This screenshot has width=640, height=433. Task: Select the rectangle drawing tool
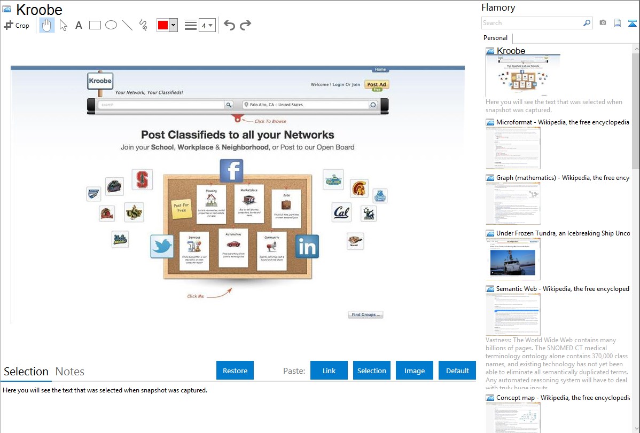click(95, 25)
